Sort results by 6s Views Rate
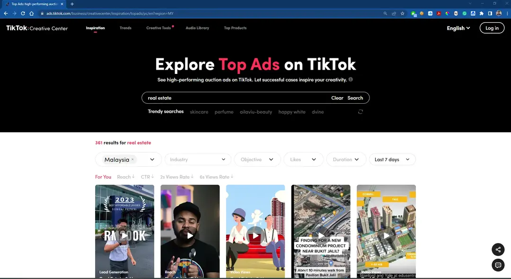The width and height of the screenshot is (511, 279). point(215,177)
